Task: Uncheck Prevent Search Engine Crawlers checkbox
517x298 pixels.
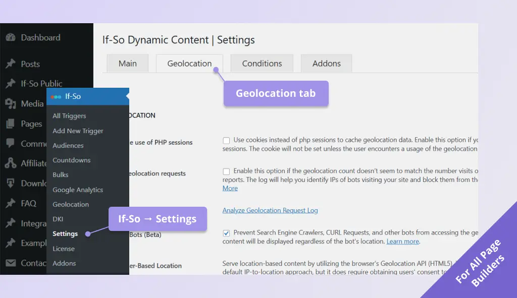Action: pos(226,233)
